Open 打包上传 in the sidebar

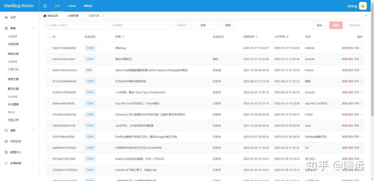tap(13, 120)
